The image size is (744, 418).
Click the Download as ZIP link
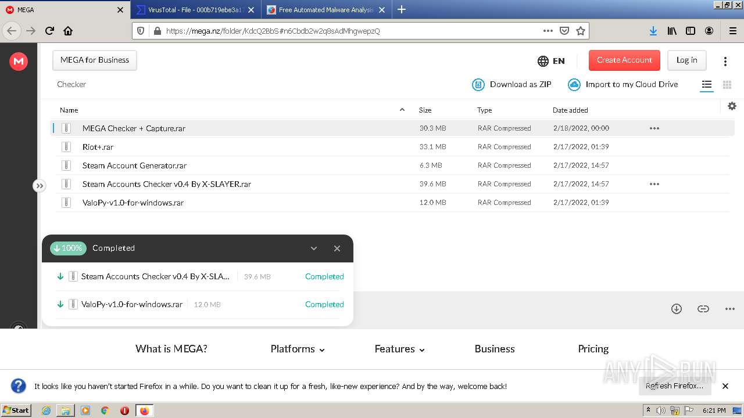(x=520, y=85)
